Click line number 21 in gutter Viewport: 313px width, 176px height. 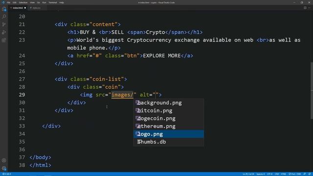[22, 24]
